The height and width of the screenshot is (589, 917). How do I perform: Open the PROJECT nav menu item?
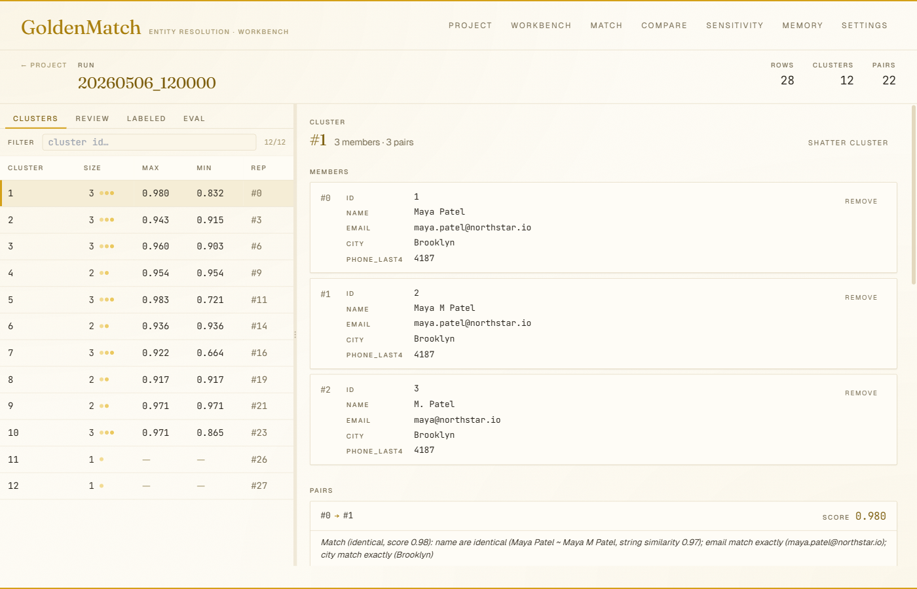click(470, 26)
